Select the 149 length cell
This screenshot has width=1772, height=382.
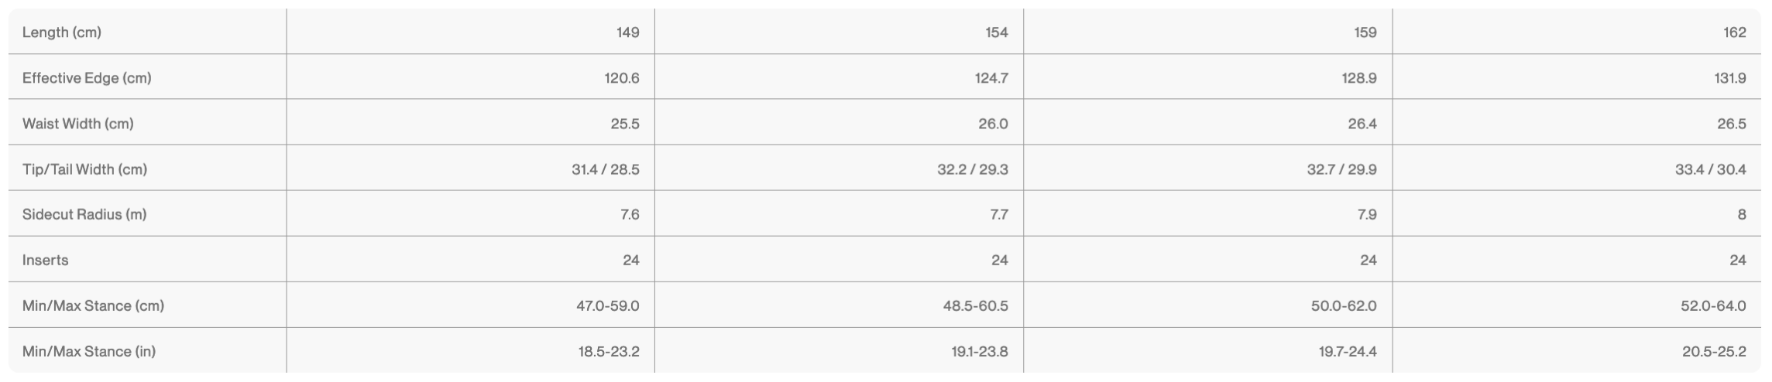(627, 32)
